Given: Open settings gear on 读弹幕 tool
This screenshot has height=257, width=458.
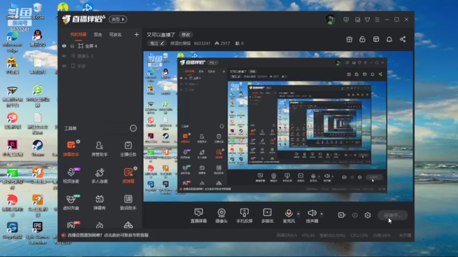Looking at the screenshot, I should (135, 168).
